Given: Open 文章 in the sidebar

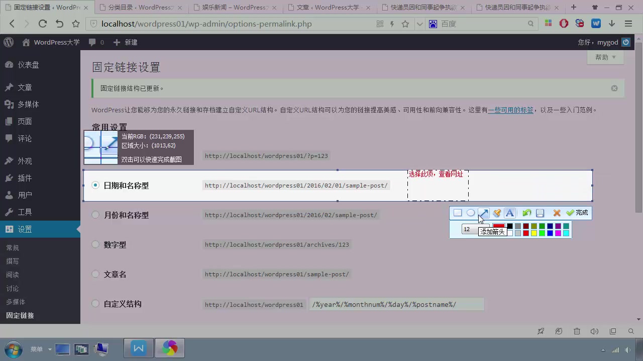Looking at the screenshot, I should (40, 87).
